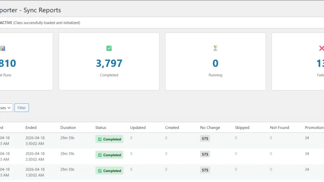The height and width of the screenshot is (182, 324).
Task: Click duration 29m 59s in 2:30:02 AM row
Action: tap(67, 154)
